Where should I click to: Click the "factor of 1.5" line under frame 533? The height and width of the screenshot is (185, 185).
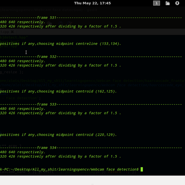[x=60, y=113]
